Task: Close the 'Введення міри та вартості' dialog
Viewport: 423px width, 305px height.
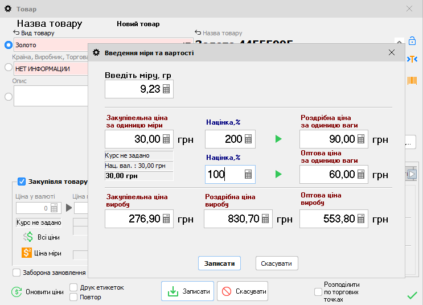Action: click(x=391, y=52)
